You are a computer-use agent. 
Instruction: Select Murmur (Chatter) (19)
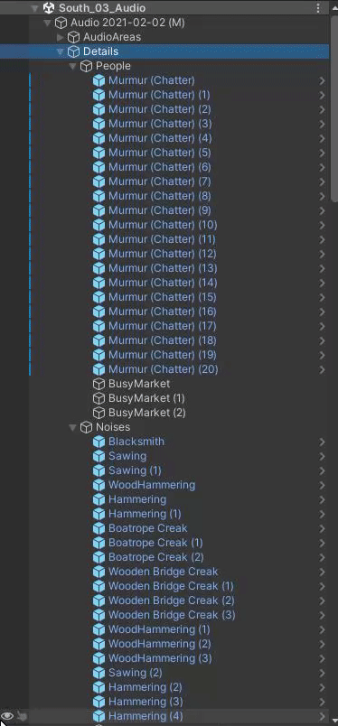tap(163, 355)
